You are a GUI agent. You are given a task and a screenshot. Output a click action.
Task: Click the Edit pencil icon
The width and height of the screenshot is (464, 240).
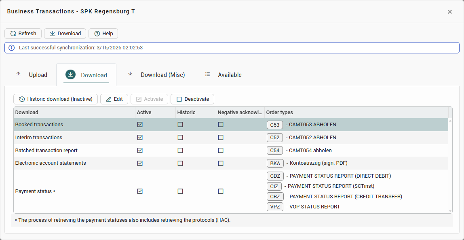[108, 99]
